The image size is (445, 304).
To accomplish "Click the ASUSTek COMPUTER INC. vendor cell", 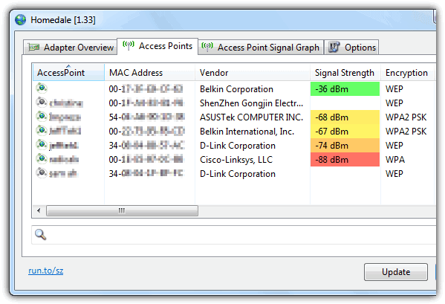I will [x=251, y=117].
